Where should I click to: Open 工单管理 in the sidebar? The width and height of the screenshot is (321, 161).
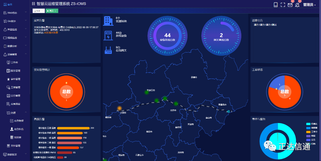click(13, 87)
